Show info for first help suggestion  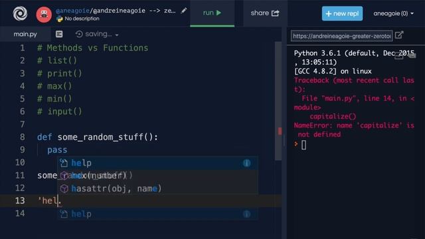click(x=246, y=163)
